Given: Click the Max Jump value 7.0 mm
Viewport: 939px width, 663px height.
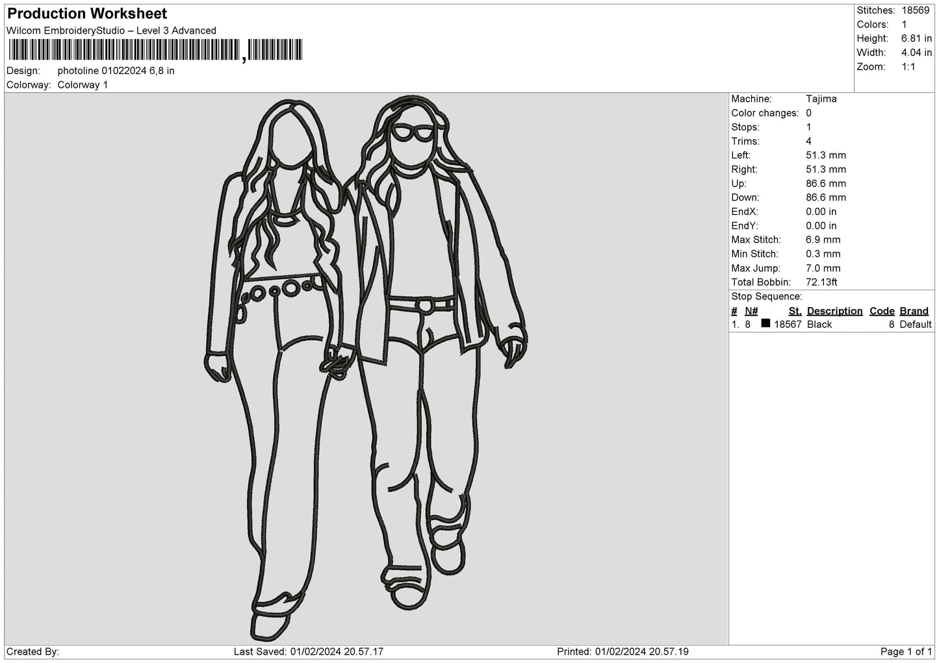Looking at the screenshot, I should [x=823, y=268].
